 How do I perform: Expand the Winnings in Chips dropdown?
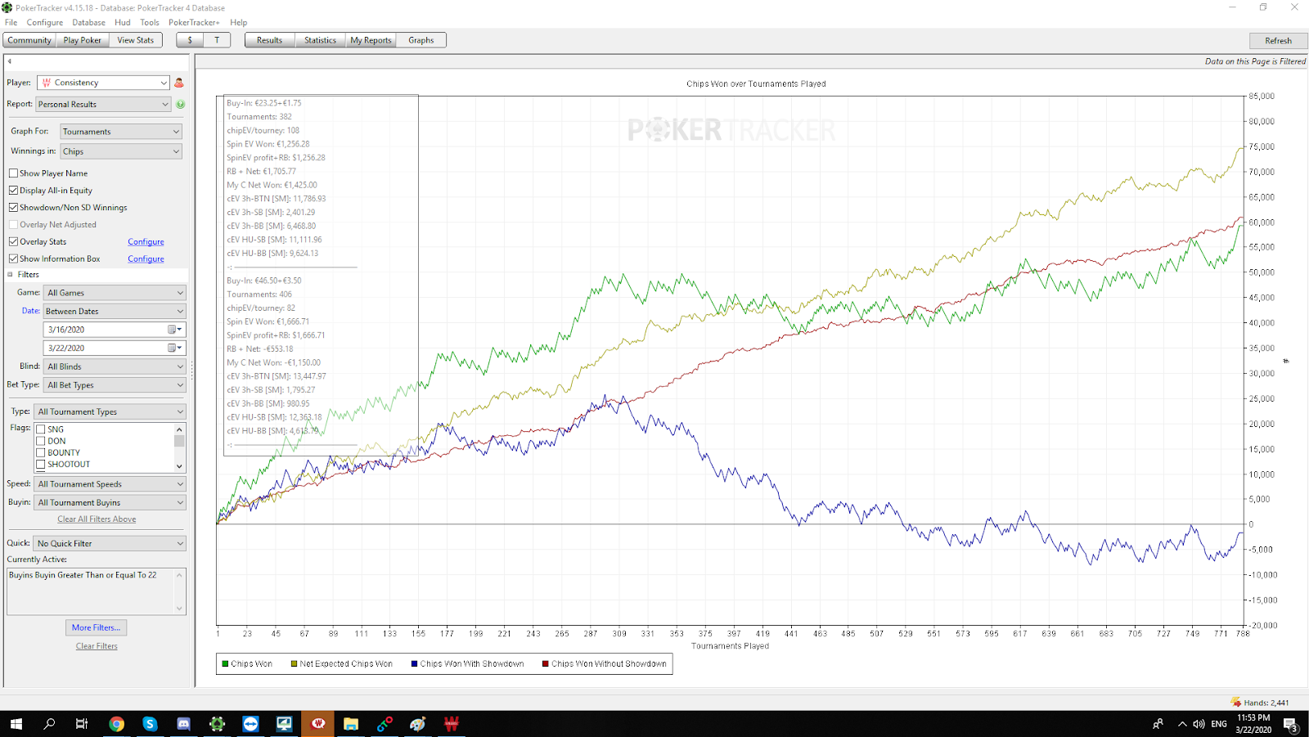[x=120, y=151]
